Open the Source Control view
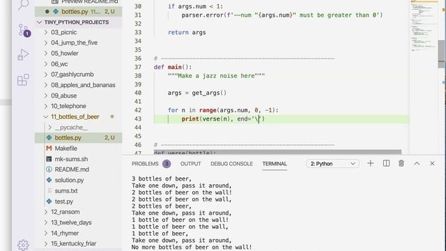Image resolution: width=446 pixels, height=251 pixels. (24, 30)
